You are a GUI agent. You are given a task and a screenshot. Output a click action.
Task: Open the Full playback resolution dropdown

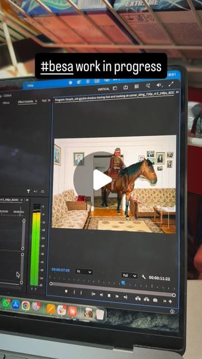pos(129,275)
